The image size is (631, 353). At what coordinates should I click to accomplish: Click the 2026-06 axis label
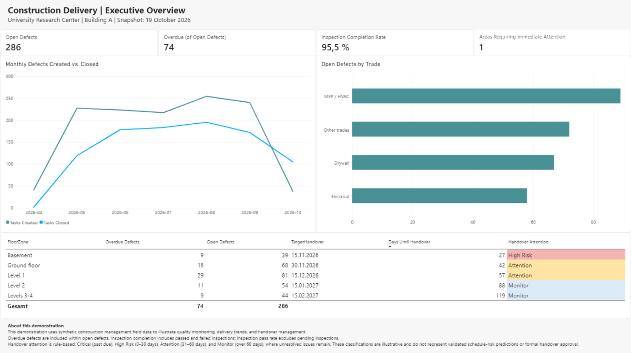(x=120, y=212)
